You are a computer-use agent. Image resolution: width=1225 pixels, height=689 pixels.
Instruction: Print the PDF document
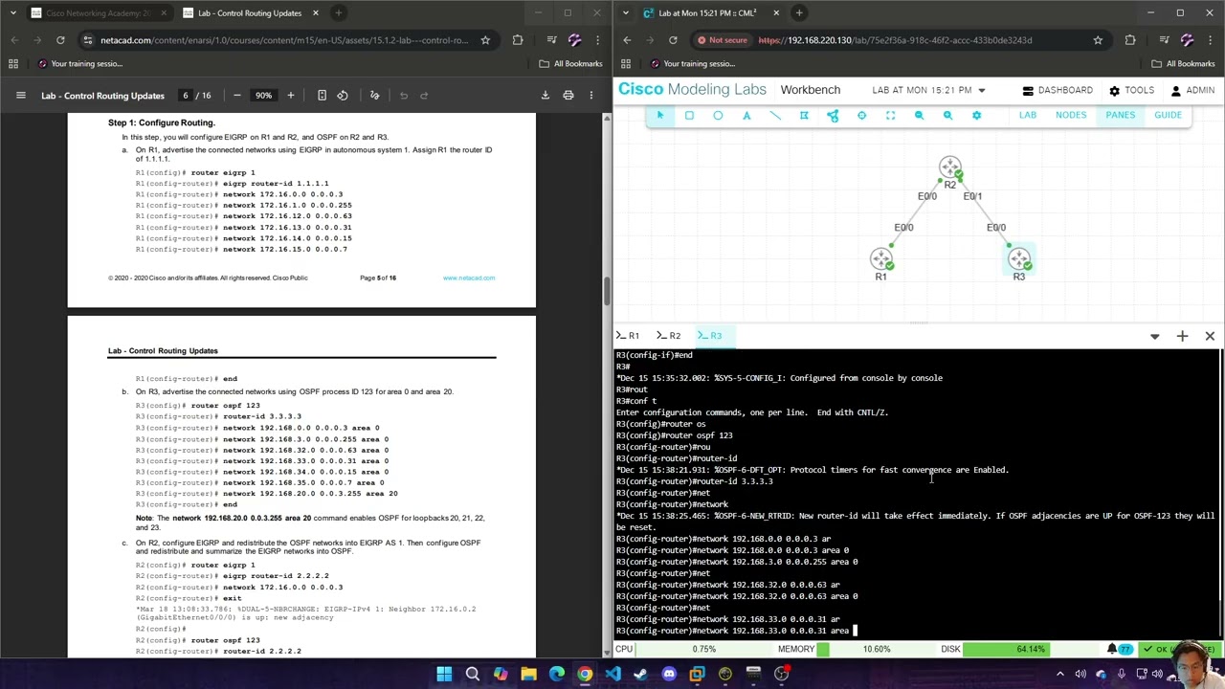(568, 95)
